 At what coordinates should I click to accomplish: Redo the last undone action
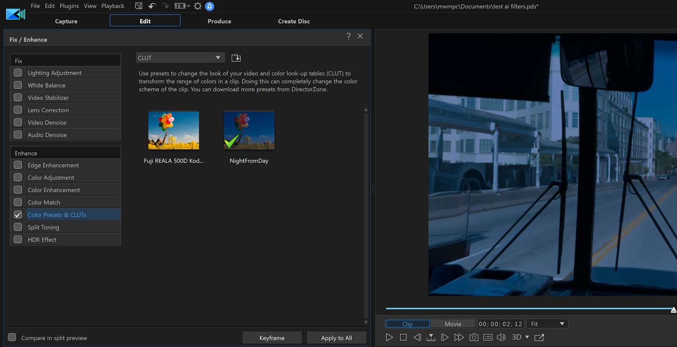click(x=165, y=6)
